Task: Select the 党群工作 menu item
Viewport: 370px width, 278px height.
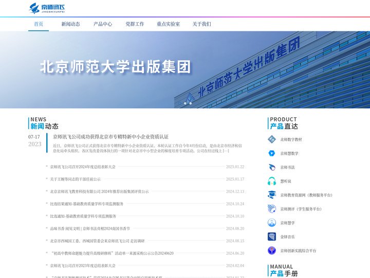Action: 135,24
